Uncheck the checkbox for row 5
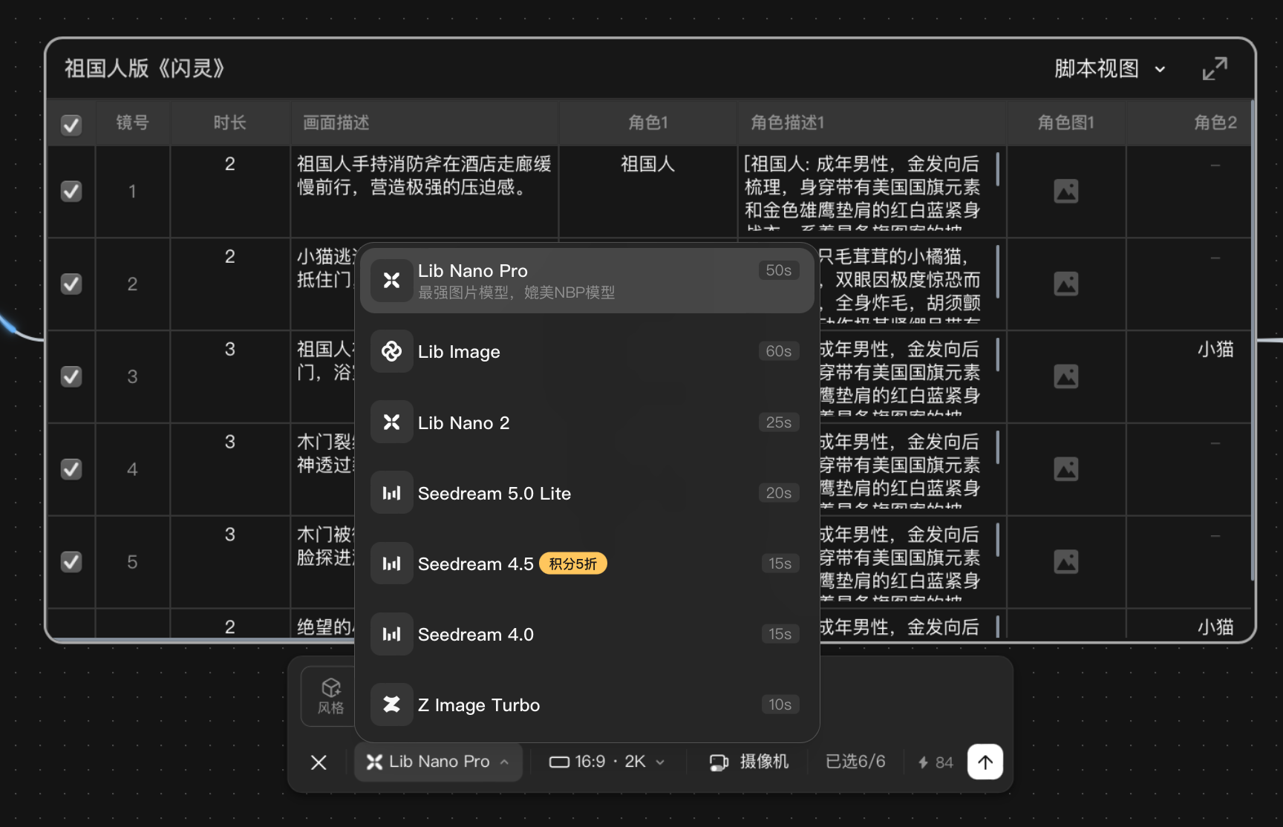The width and height of the screenshot is (1283, 827). [x=71, y=562]
